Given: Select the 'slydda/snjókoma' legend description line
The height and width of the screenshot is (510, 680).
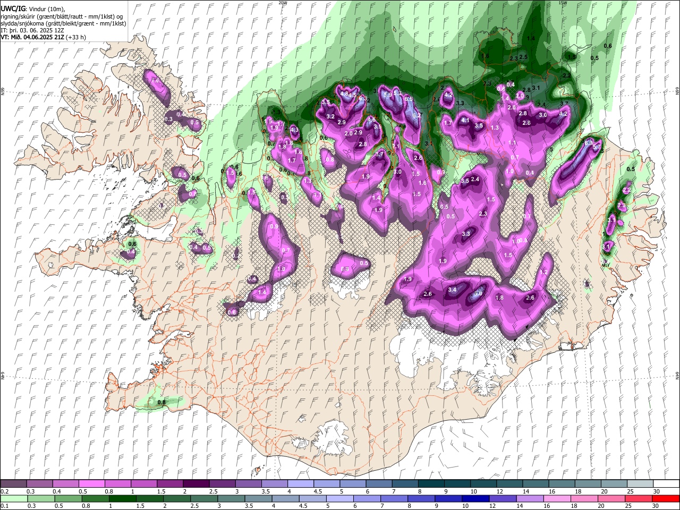Looking at the screenshot, I should tap(64, 23).
